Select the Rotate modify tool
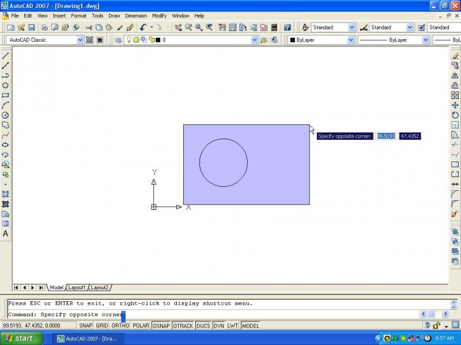Viewport: 461px width, 345px height. 455,115
